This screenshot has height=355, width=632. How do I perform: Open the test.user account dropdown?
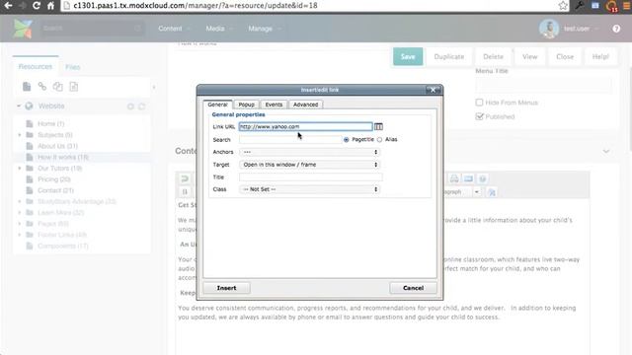click(x=581, y=29)
